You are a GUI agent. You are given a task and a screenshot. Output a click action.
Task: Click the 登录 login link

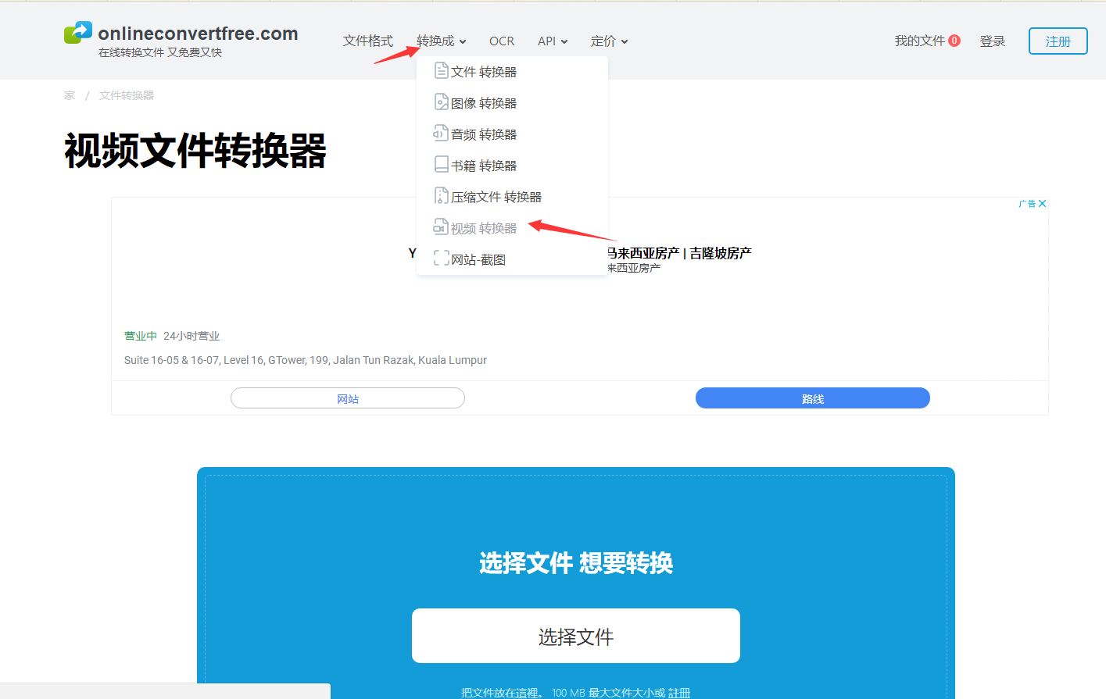[993, 41]
